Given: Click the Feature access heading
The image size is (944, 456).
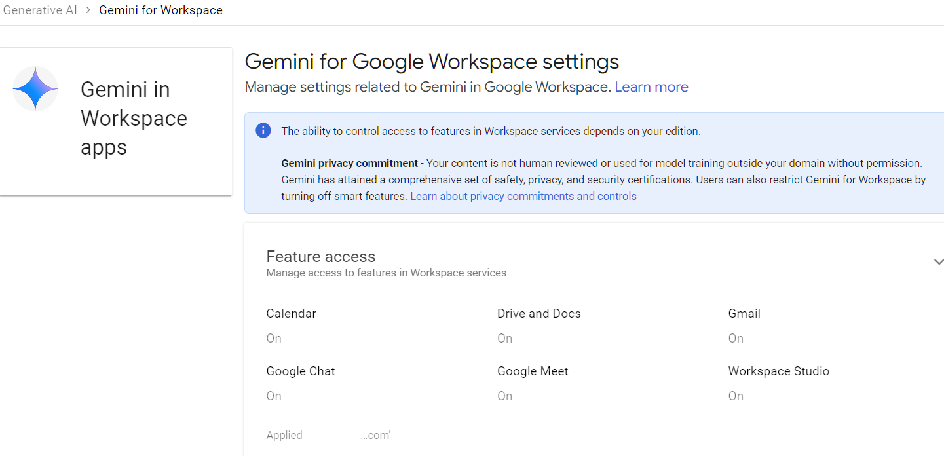Looking at the screenshot, I should click(x=320, y=256).
